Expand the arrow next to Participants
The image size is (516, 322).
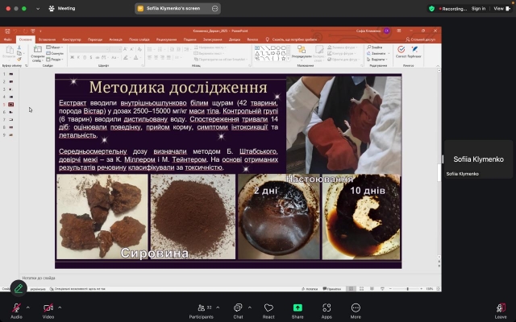coord(218,308)
